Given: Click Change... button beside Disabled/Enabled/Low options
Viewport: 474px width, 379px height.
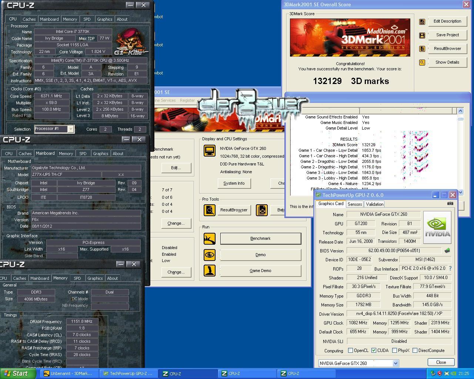Looking at the screenshot, I should point(176,272).
